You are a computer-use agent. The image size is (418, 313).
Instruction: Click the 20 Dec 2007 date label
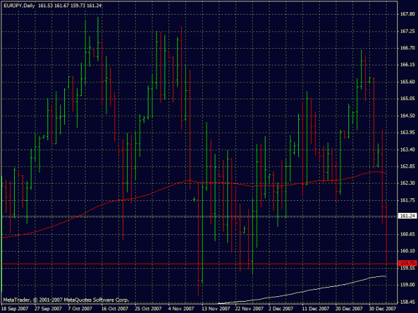tap(349, 308)
